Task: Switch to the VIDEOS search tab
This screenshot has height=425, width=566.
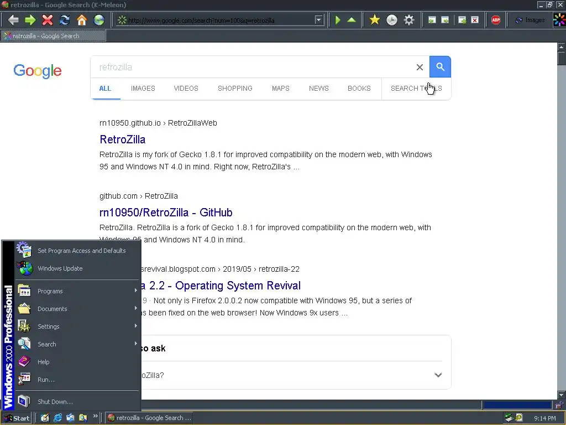Action: (186, 89)
